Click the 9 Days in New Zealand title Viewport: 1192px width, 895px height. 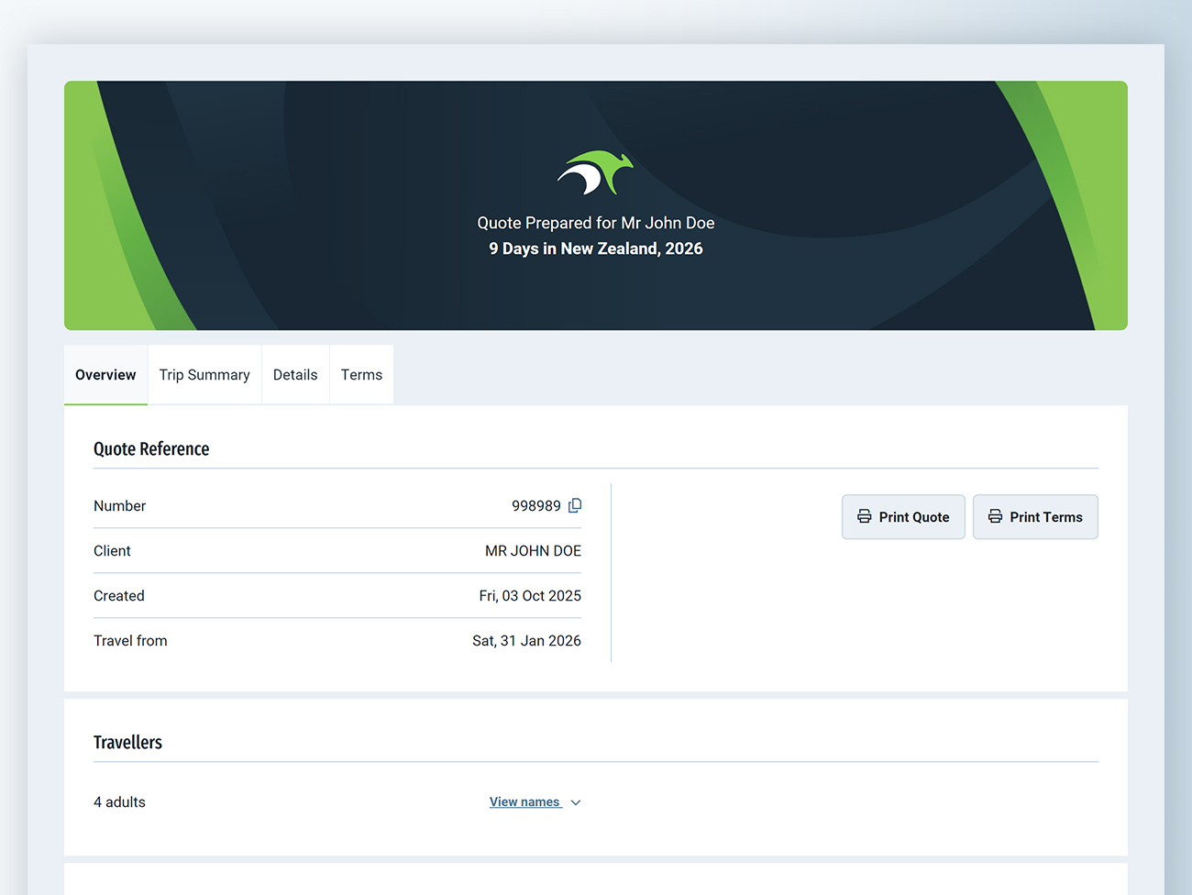click(x=596, y=249)
